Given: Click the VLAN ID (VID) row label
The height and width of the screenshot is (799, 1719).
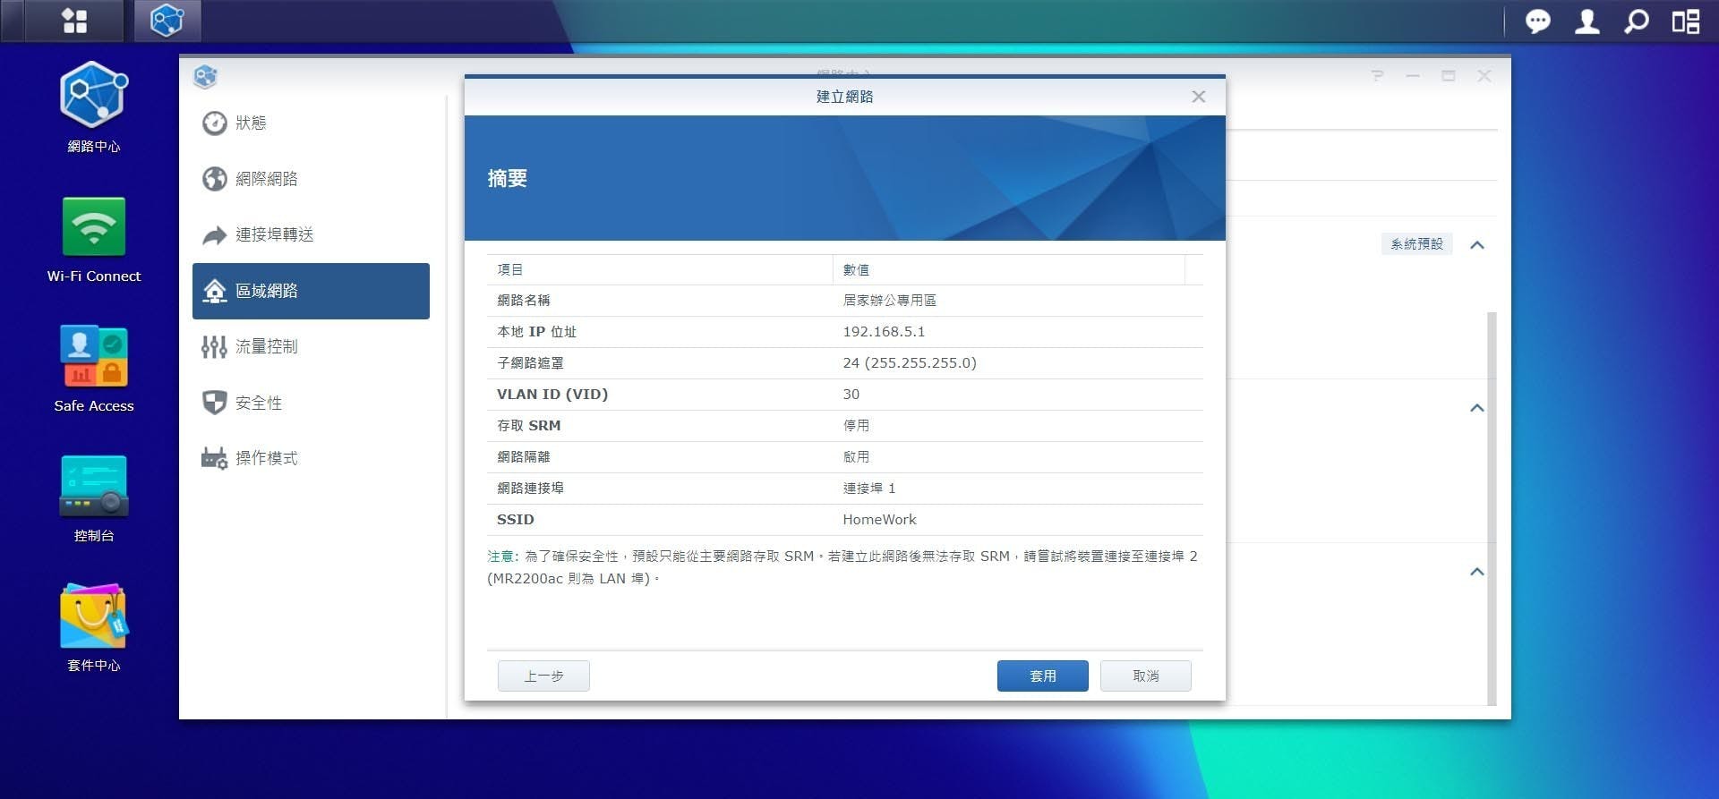Looking at the screenshot, I should click(552, 395).
